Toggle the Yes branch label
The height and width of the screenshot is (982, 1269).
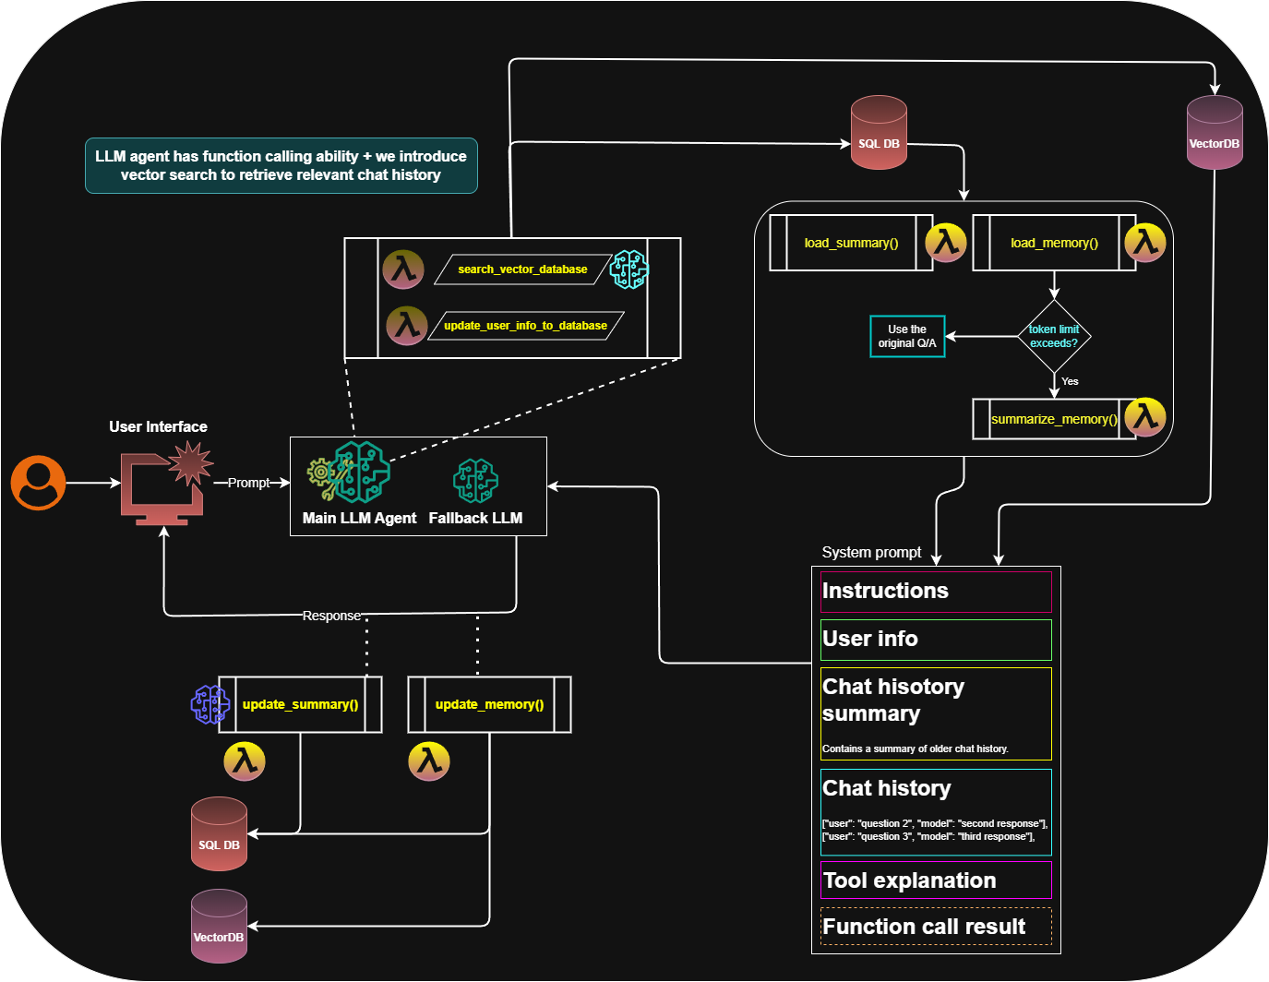click(x=1071, y=381)
